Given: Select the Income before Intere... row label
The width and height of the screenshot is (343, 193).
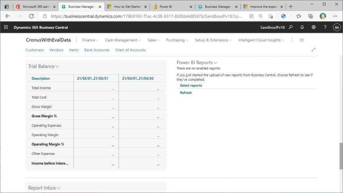Looking at the screenshot, I should 50,163.
